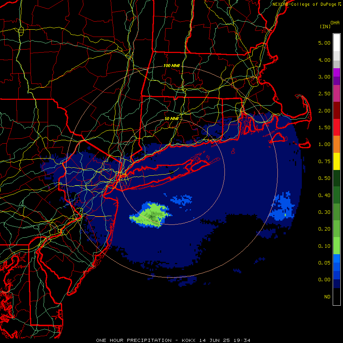The height and width of the screenshot is (343, 343).
Task: Click the 4.00 legend value
Action: click(x=324, y=60)
